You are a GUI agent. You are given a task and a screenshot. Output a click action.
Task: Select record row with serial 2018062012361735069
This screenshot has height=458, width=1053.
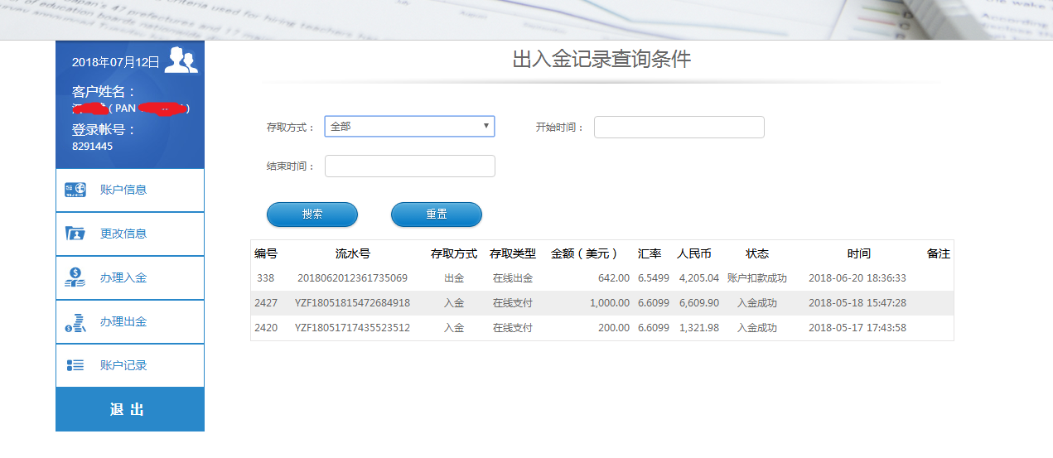352,278
